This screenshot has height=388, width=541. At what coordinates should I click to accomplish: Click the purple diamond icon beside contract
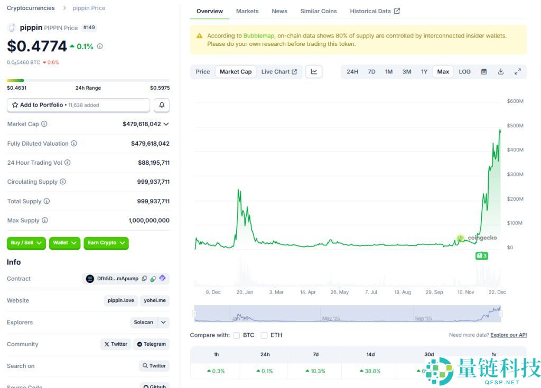(x=163, y=278)
